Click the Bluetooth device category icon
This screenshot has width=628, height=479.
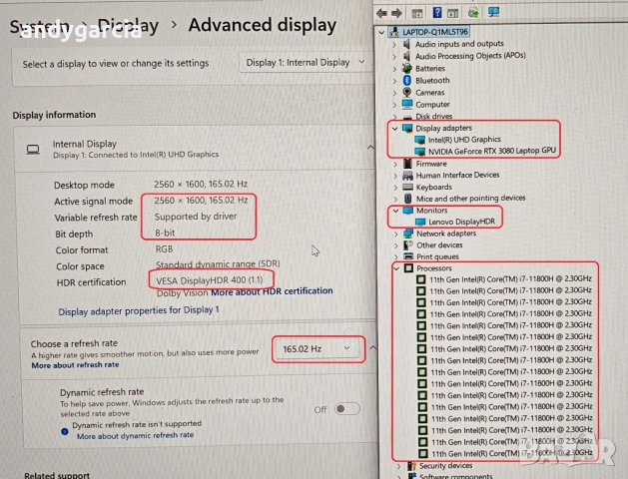pos(407,81)
